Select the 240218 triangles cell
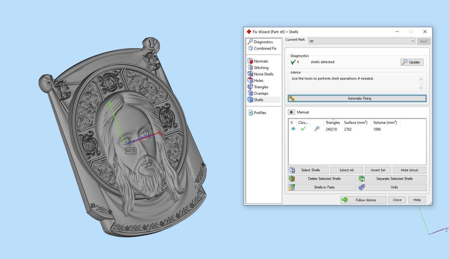449x259 pixels. (x=331, y=129)
